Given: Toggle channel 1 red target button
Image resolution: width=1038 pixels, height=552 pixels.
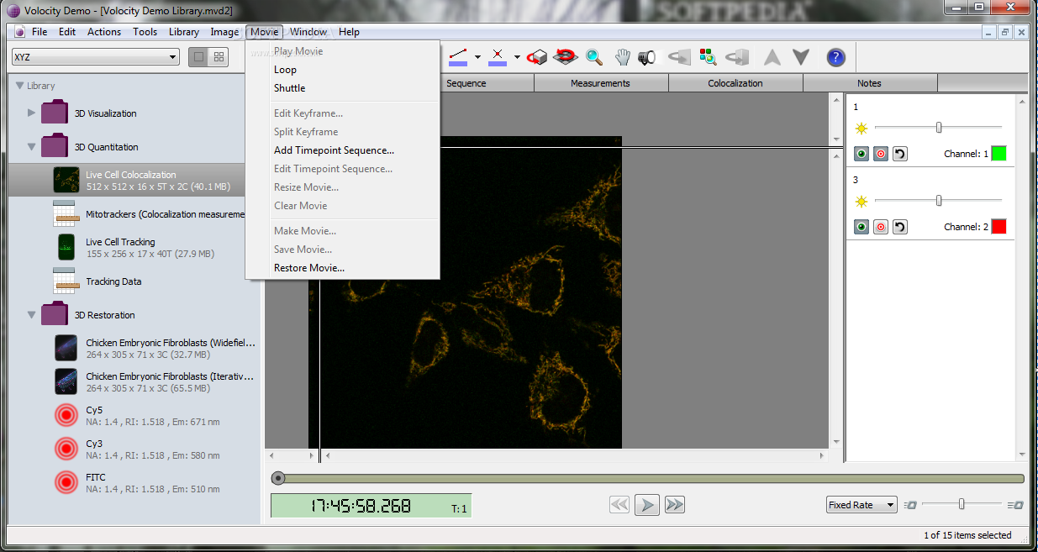Looking at the screenshot, I should 880,154.
